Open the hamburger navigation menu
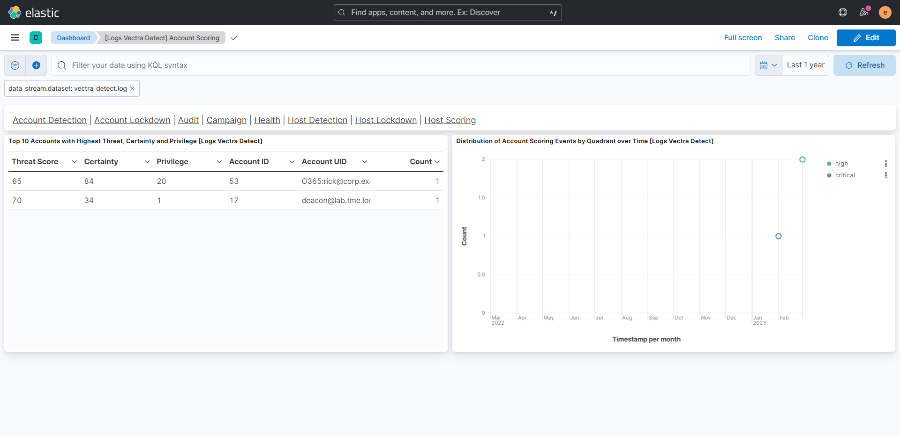The image size is (900, 436). pyautogui.click(x=15, y=37)
